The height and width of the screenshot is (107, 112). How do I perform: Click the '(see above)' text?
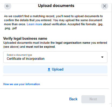coord(11,47)
